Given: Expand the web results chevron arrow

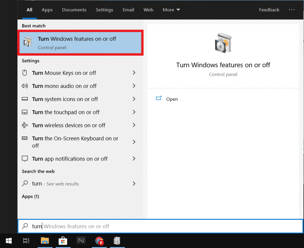Looking at the screenshot, I should click(x=134, y=184).
